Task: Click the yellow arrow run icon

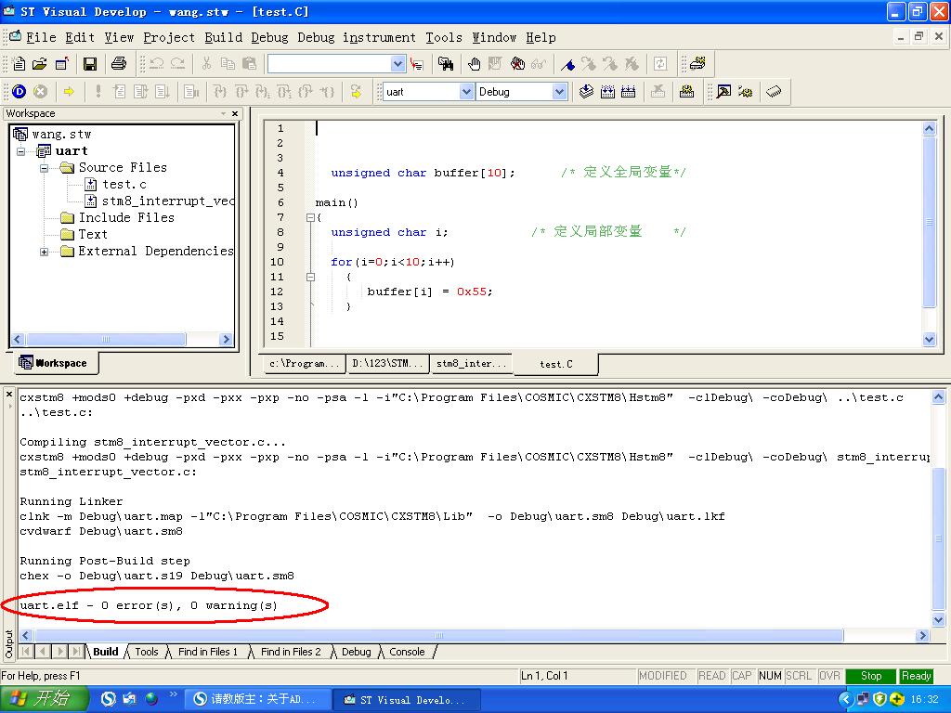Action: (69, 92)
